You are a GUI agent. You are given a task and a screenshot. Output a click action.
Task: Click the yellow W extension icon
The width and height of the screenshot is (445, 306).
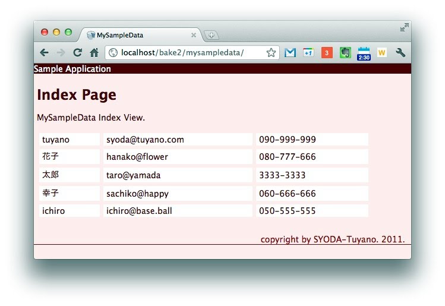(x=381, y=53)
